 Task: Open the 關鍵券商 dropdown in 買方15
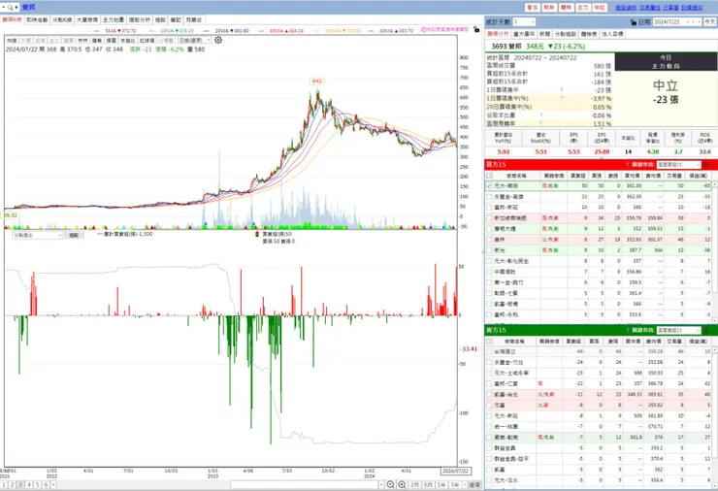pyautogui.click(x=679, y=164)
